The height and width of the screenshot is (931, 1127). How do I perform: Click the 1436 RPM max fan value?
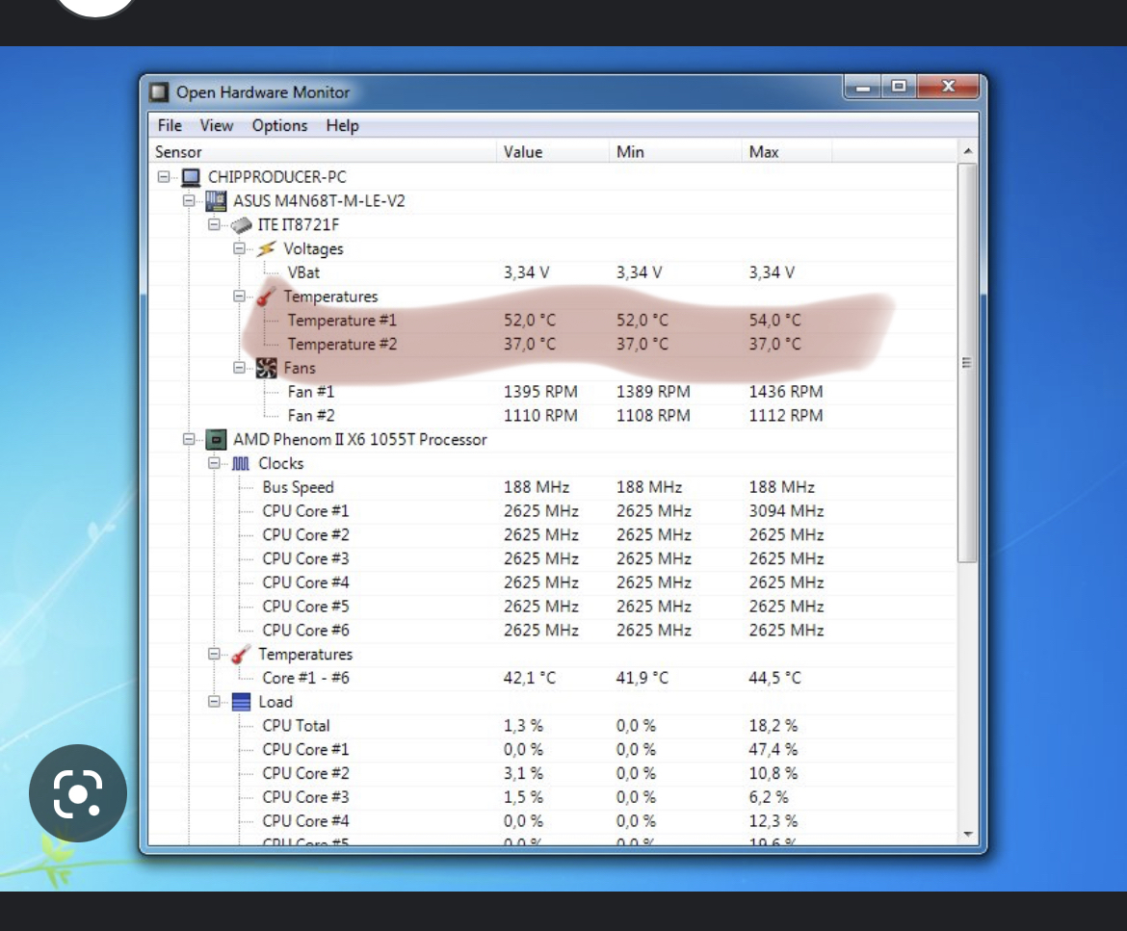pos(786,392)
